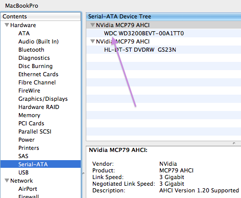Click the Vendor value NVidia
The image size is (241, 198).
(168, 164)
